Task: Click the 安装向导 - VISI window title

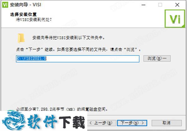Action: pyautogui.click(x=26, y=5)
